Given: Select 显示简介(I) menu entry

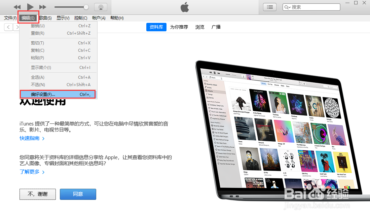Looking at the screenshot, I should click(x=59, y=68).
